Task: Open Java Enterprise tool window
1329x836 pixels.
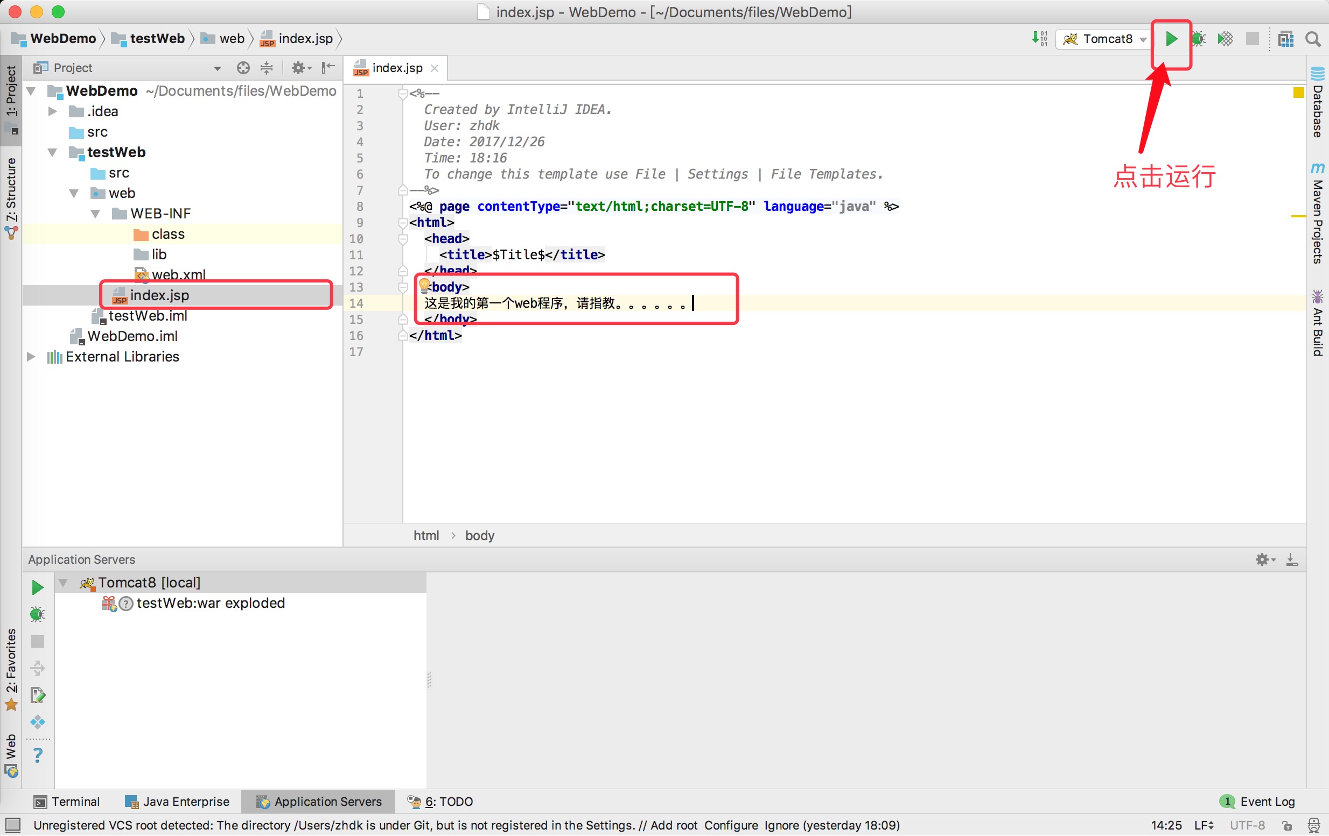Action: tap(177, 802)
